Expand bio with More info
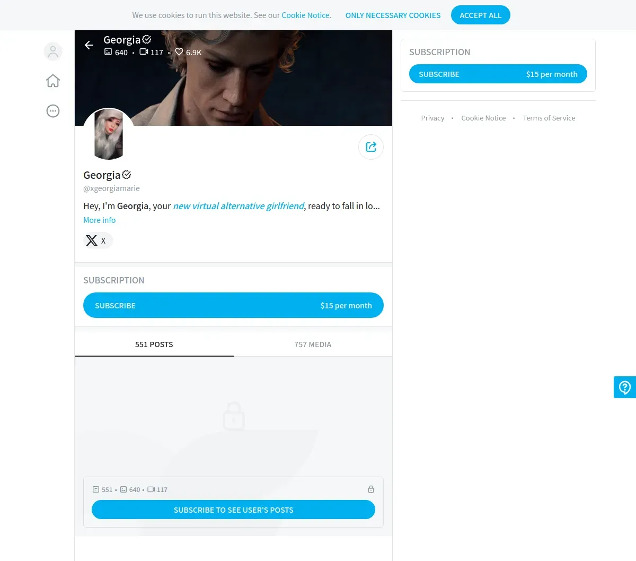636x561 pixels. tap(99, 220)
